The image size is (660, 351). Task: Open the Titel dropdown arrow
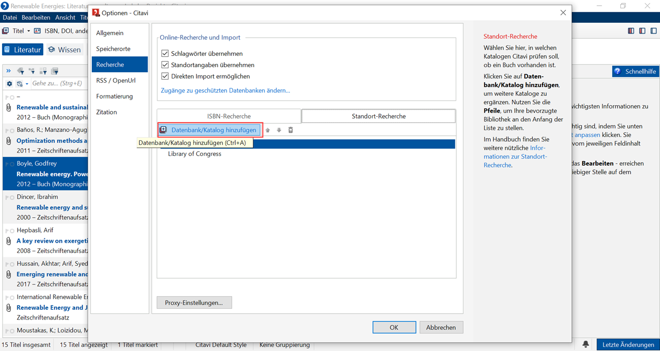[x=28, y=31]
